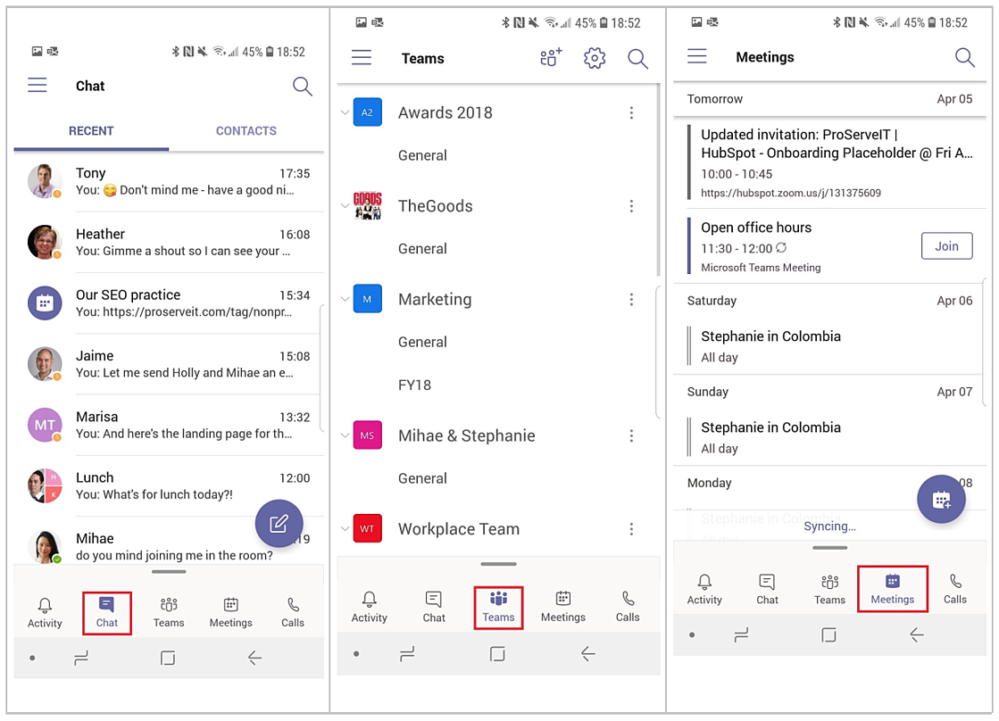Tap Android home button on Teams screen
Image resolution: width=999 pixels, height=721 pixels.
[497, 653]
